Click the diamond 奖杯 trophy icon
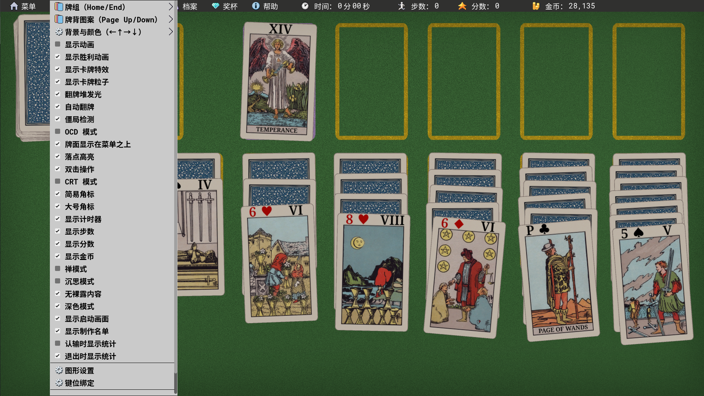This screenshot has height=396, width=704. click(x=216, y=6)
